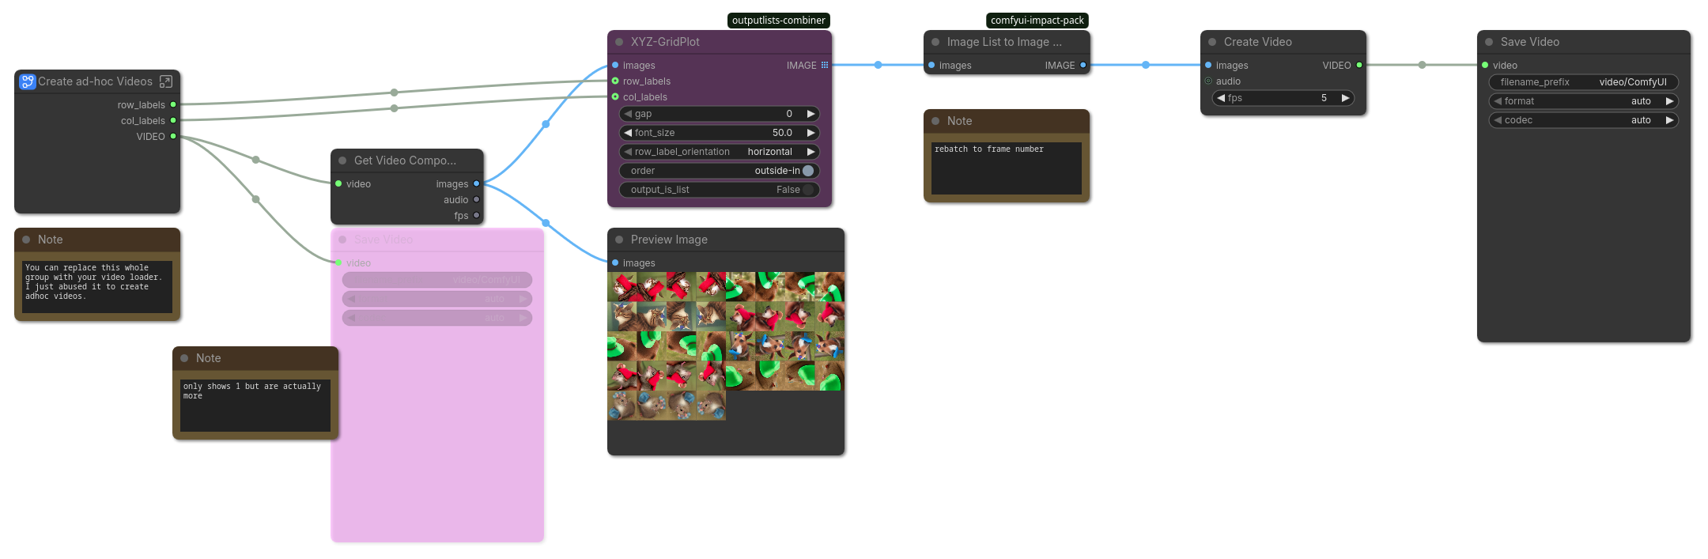Click the outputlists-combiner badge
Image resolution: width=1708 pixels, height=559 pixels.
778,21
